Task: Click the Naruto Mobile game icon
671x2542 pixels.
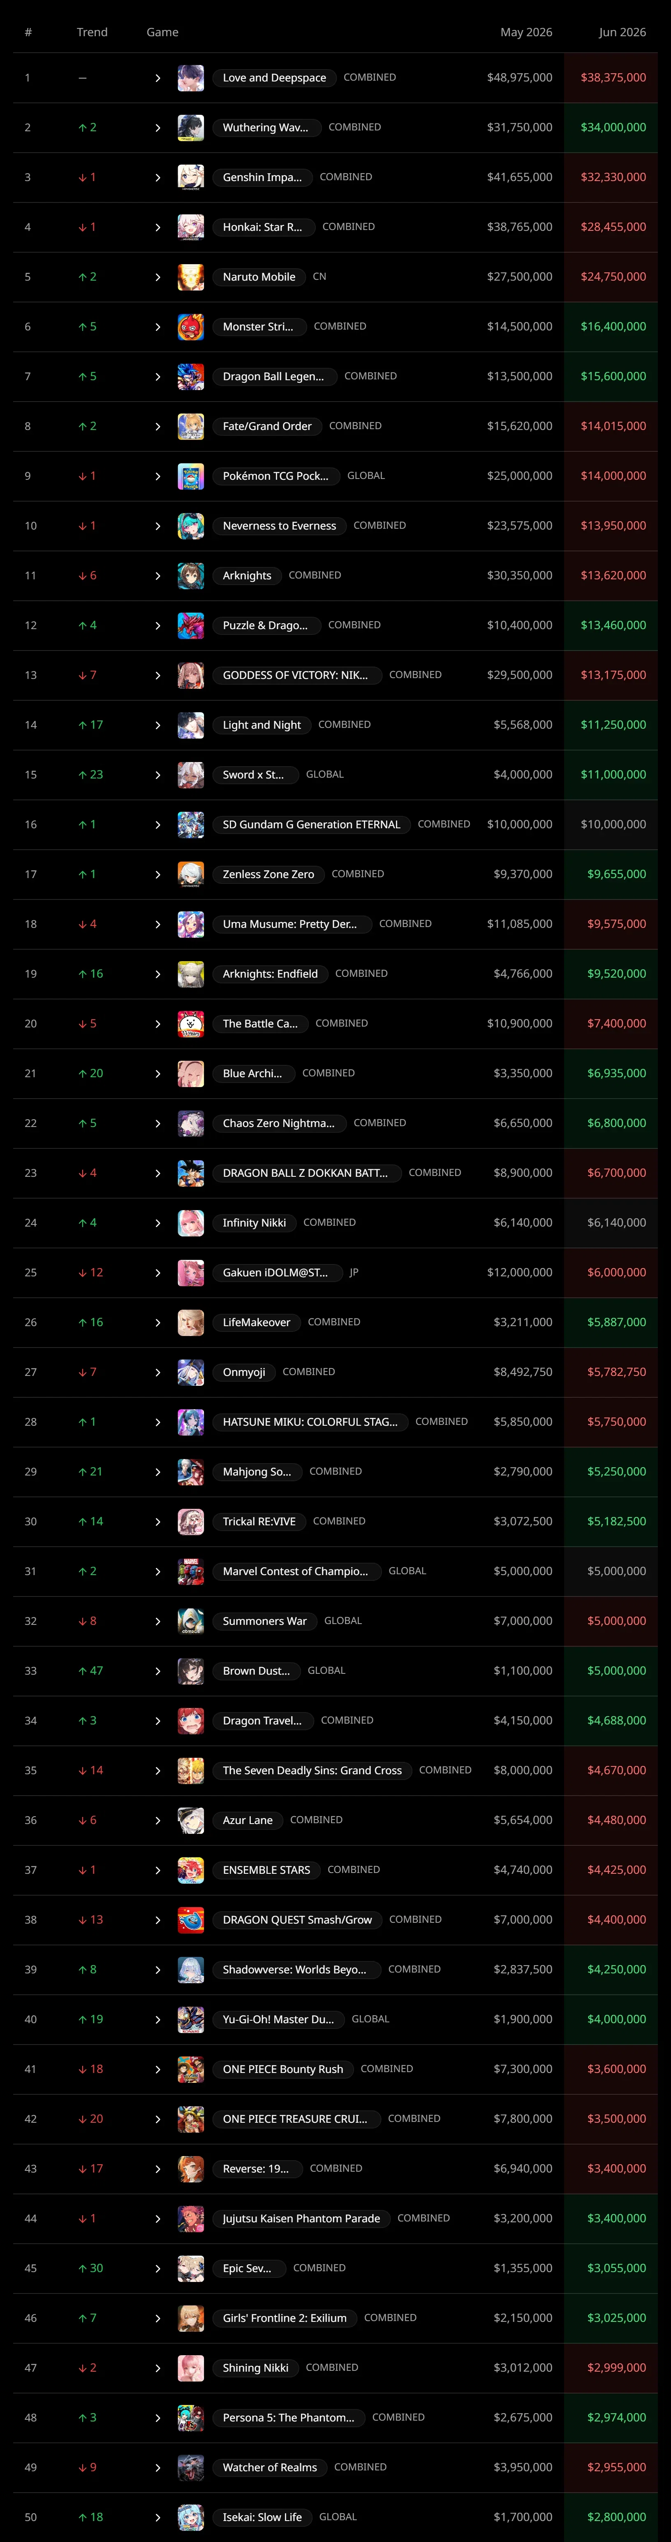Action: tap(190, 277)
